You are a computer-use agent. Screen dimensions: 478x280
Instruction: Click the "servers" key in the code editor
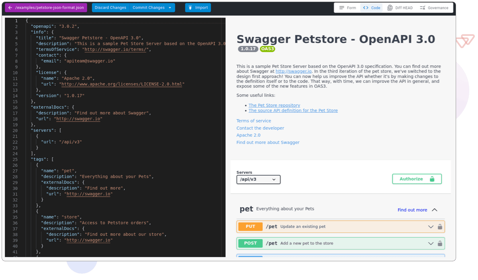pos(43,130)
